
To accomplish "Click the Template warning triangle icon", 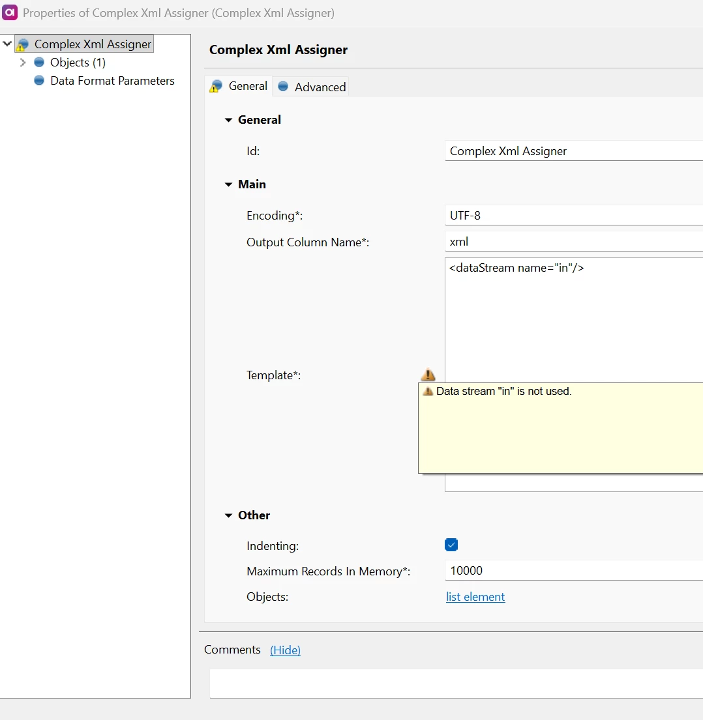I will (x=428, y=375).
